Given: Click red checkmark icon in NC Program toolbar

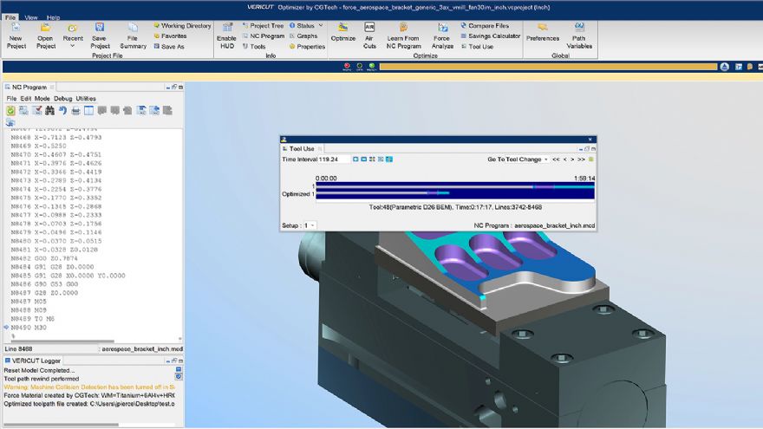Looking at the screenshot, I should coord(37,111).
